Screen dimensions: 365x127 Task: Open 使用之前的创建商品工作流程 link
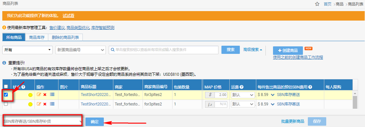point(298,57)
